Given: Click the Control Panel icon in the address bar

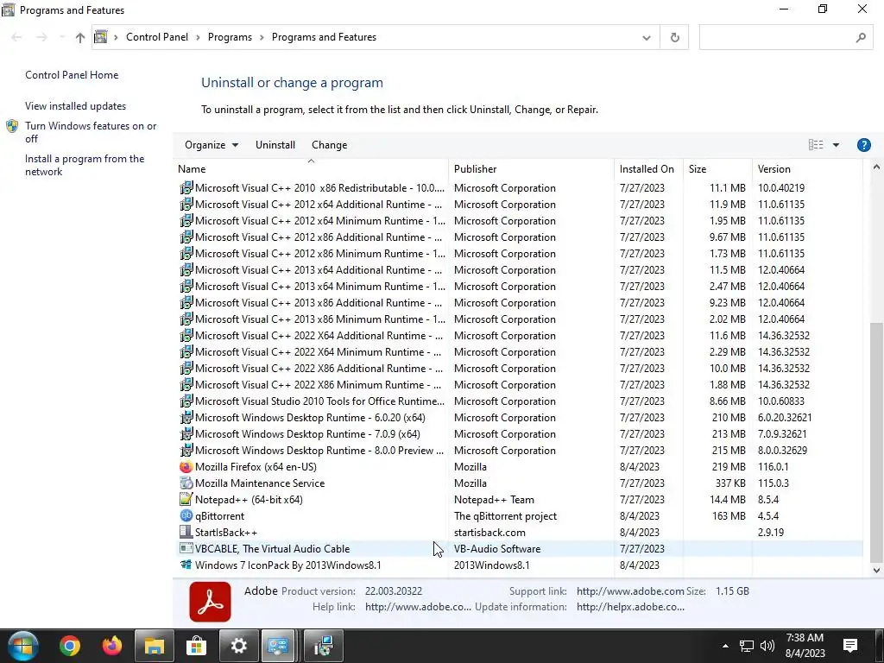Looking at the screenshot, I should pyautogui.click(x=101, y=37).
